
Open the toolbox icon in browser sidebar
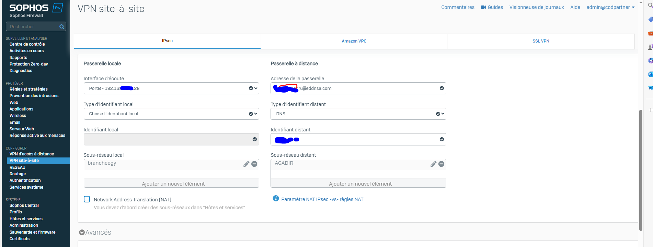(x=650, y=33)
